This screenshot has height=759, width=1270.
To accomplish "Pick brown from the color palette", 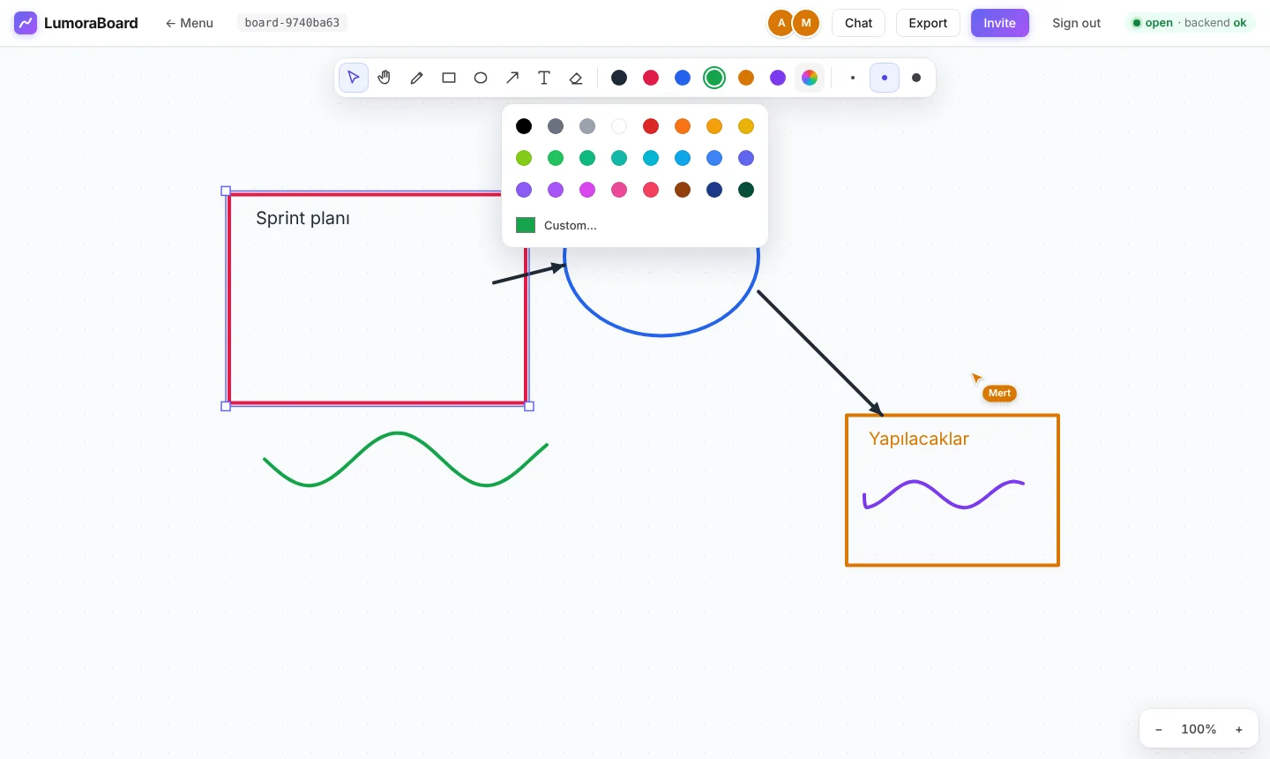I will point(683,190).
